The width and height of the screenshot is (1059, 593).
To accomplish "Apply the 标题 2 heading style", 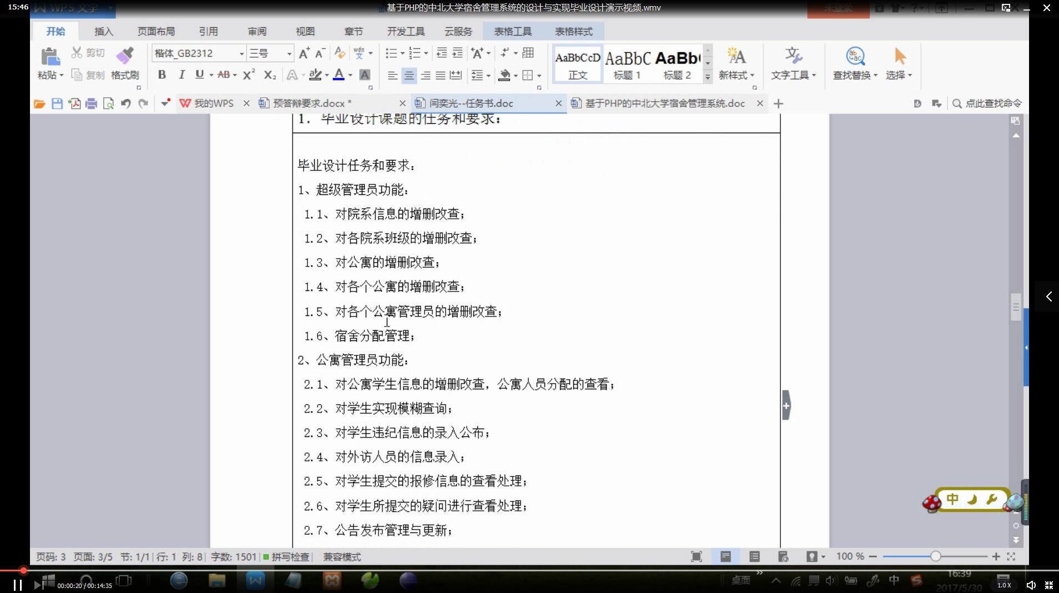I will 678,64.
